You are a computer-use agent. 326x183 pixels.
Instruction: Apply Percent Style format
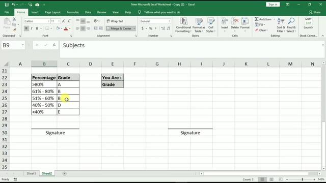[x=151, y=28]
